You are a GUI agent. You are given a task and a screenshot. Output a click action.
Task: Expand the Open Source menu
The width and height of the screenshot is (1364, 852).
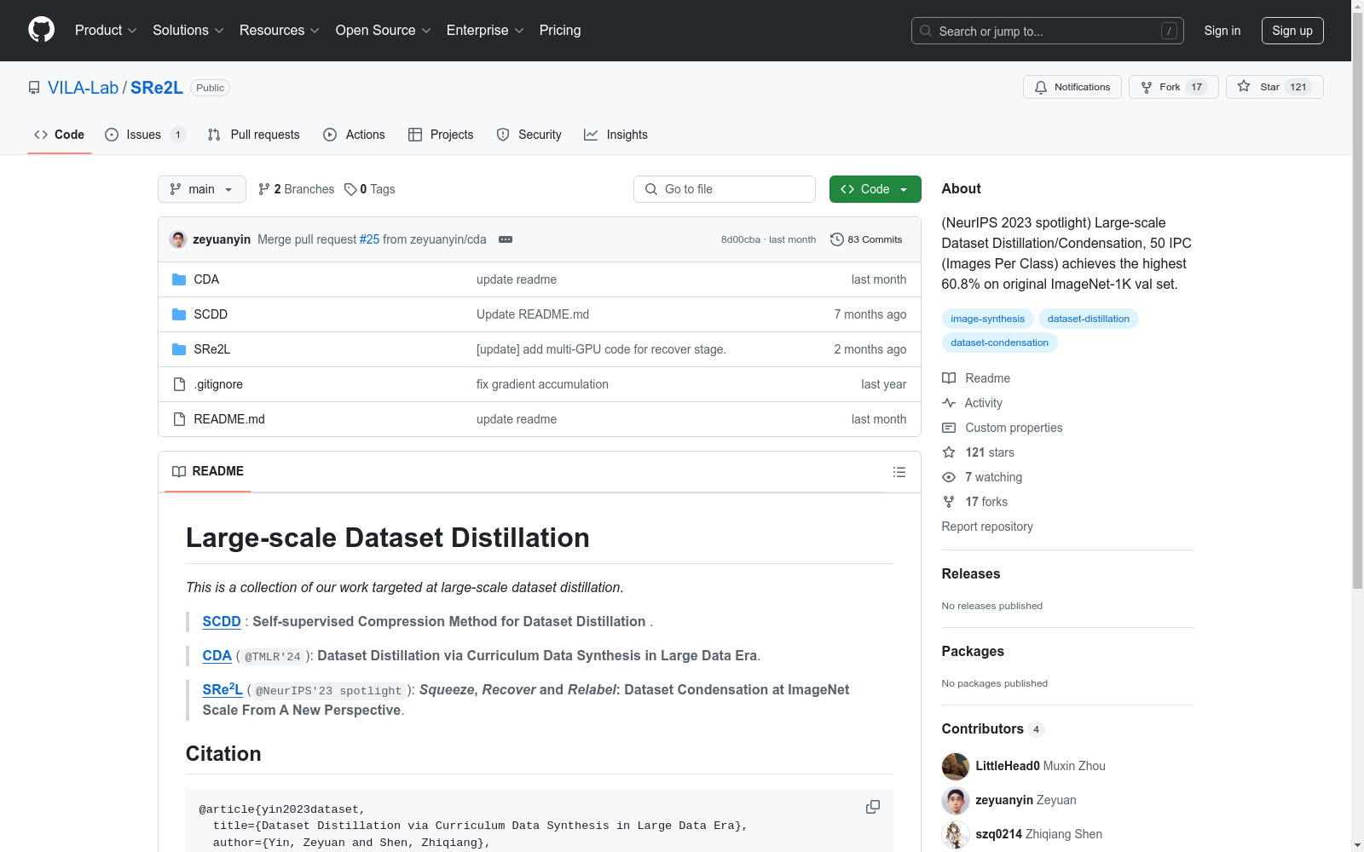tap(384, 31)
